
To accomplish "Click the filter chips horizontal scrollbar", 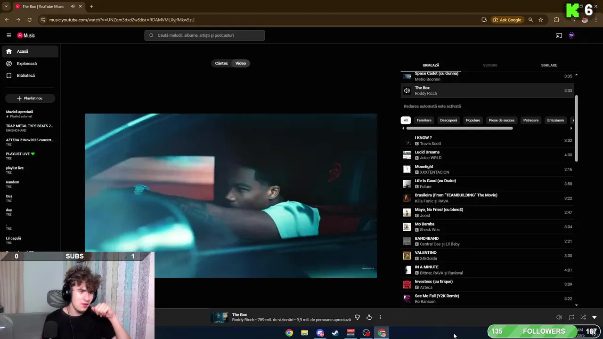I will coord(459,128).
